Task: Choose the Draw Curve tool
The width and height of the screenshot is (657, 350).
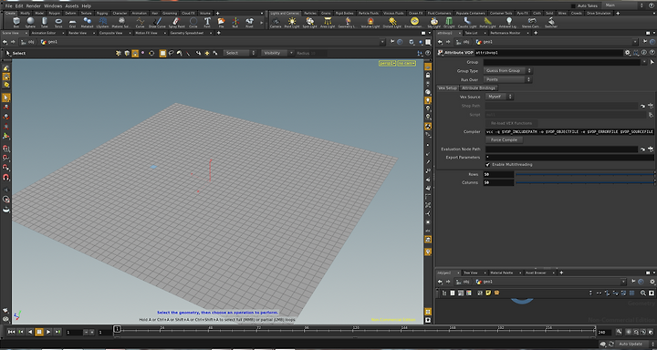Action: click(157, 22)
